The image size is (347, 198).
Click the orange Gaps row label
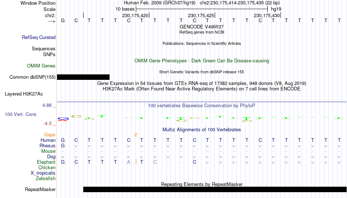[50, 135]
